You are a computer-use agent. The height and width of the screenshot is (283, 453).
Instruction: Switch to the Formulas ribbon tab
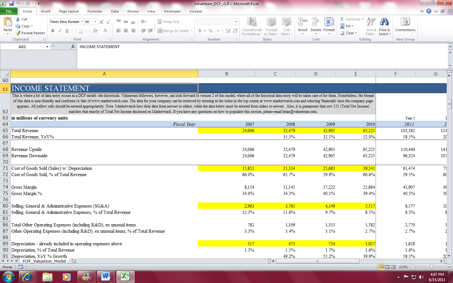point(95,11)
